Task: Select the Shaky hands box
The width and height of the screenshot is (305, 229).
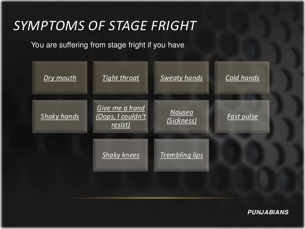Action: [x=60, y=117]
